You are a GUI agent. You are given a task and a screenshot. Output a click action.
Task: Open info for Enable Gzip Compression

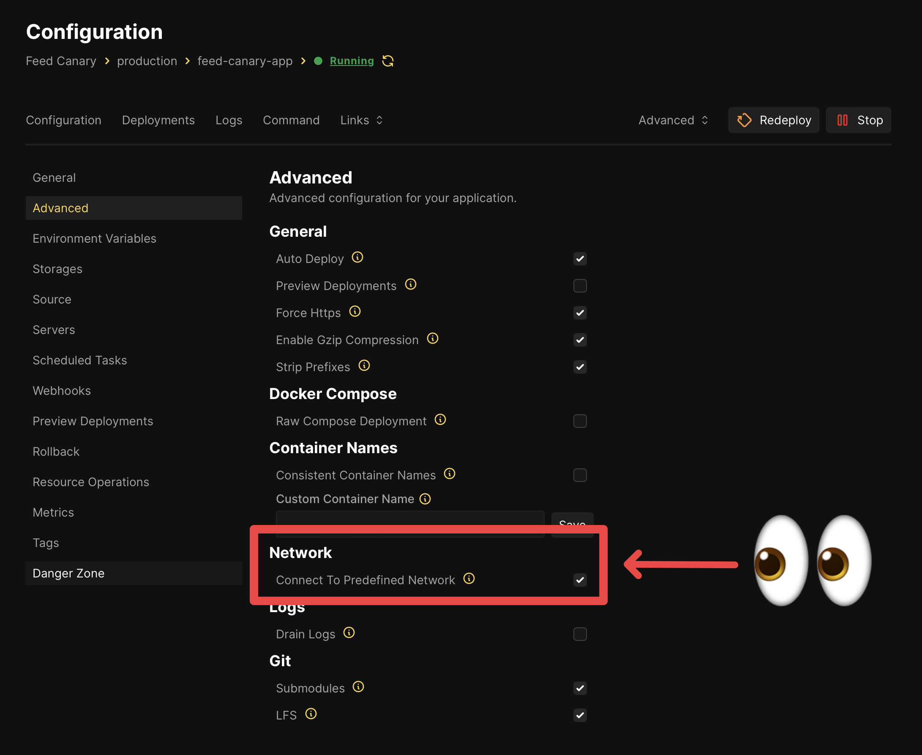point(433,339)
